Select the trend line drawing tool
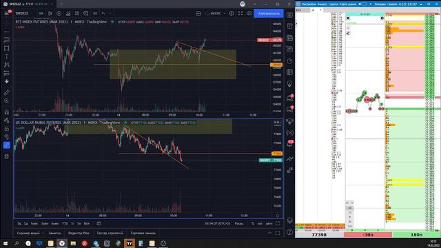Screen dimensions: 441x248 coord(6,32)
